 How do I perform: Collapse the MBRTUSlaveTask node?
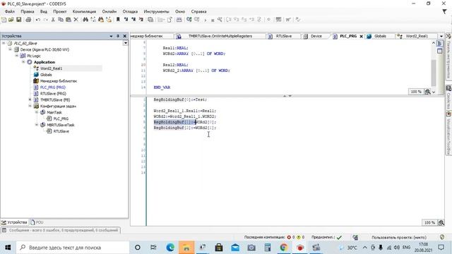(x=37, y=125)
